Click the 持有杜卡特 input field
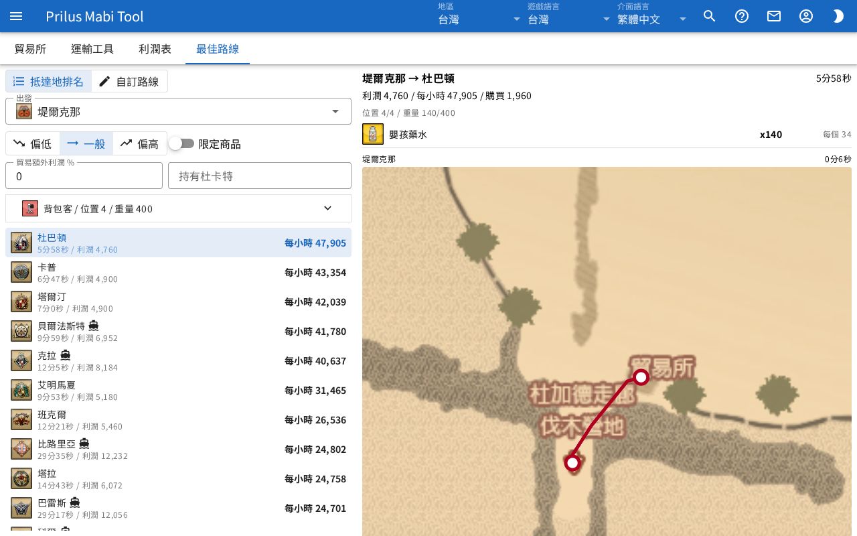The height and width of the screenshot is (536, 857). pos(260,176)
